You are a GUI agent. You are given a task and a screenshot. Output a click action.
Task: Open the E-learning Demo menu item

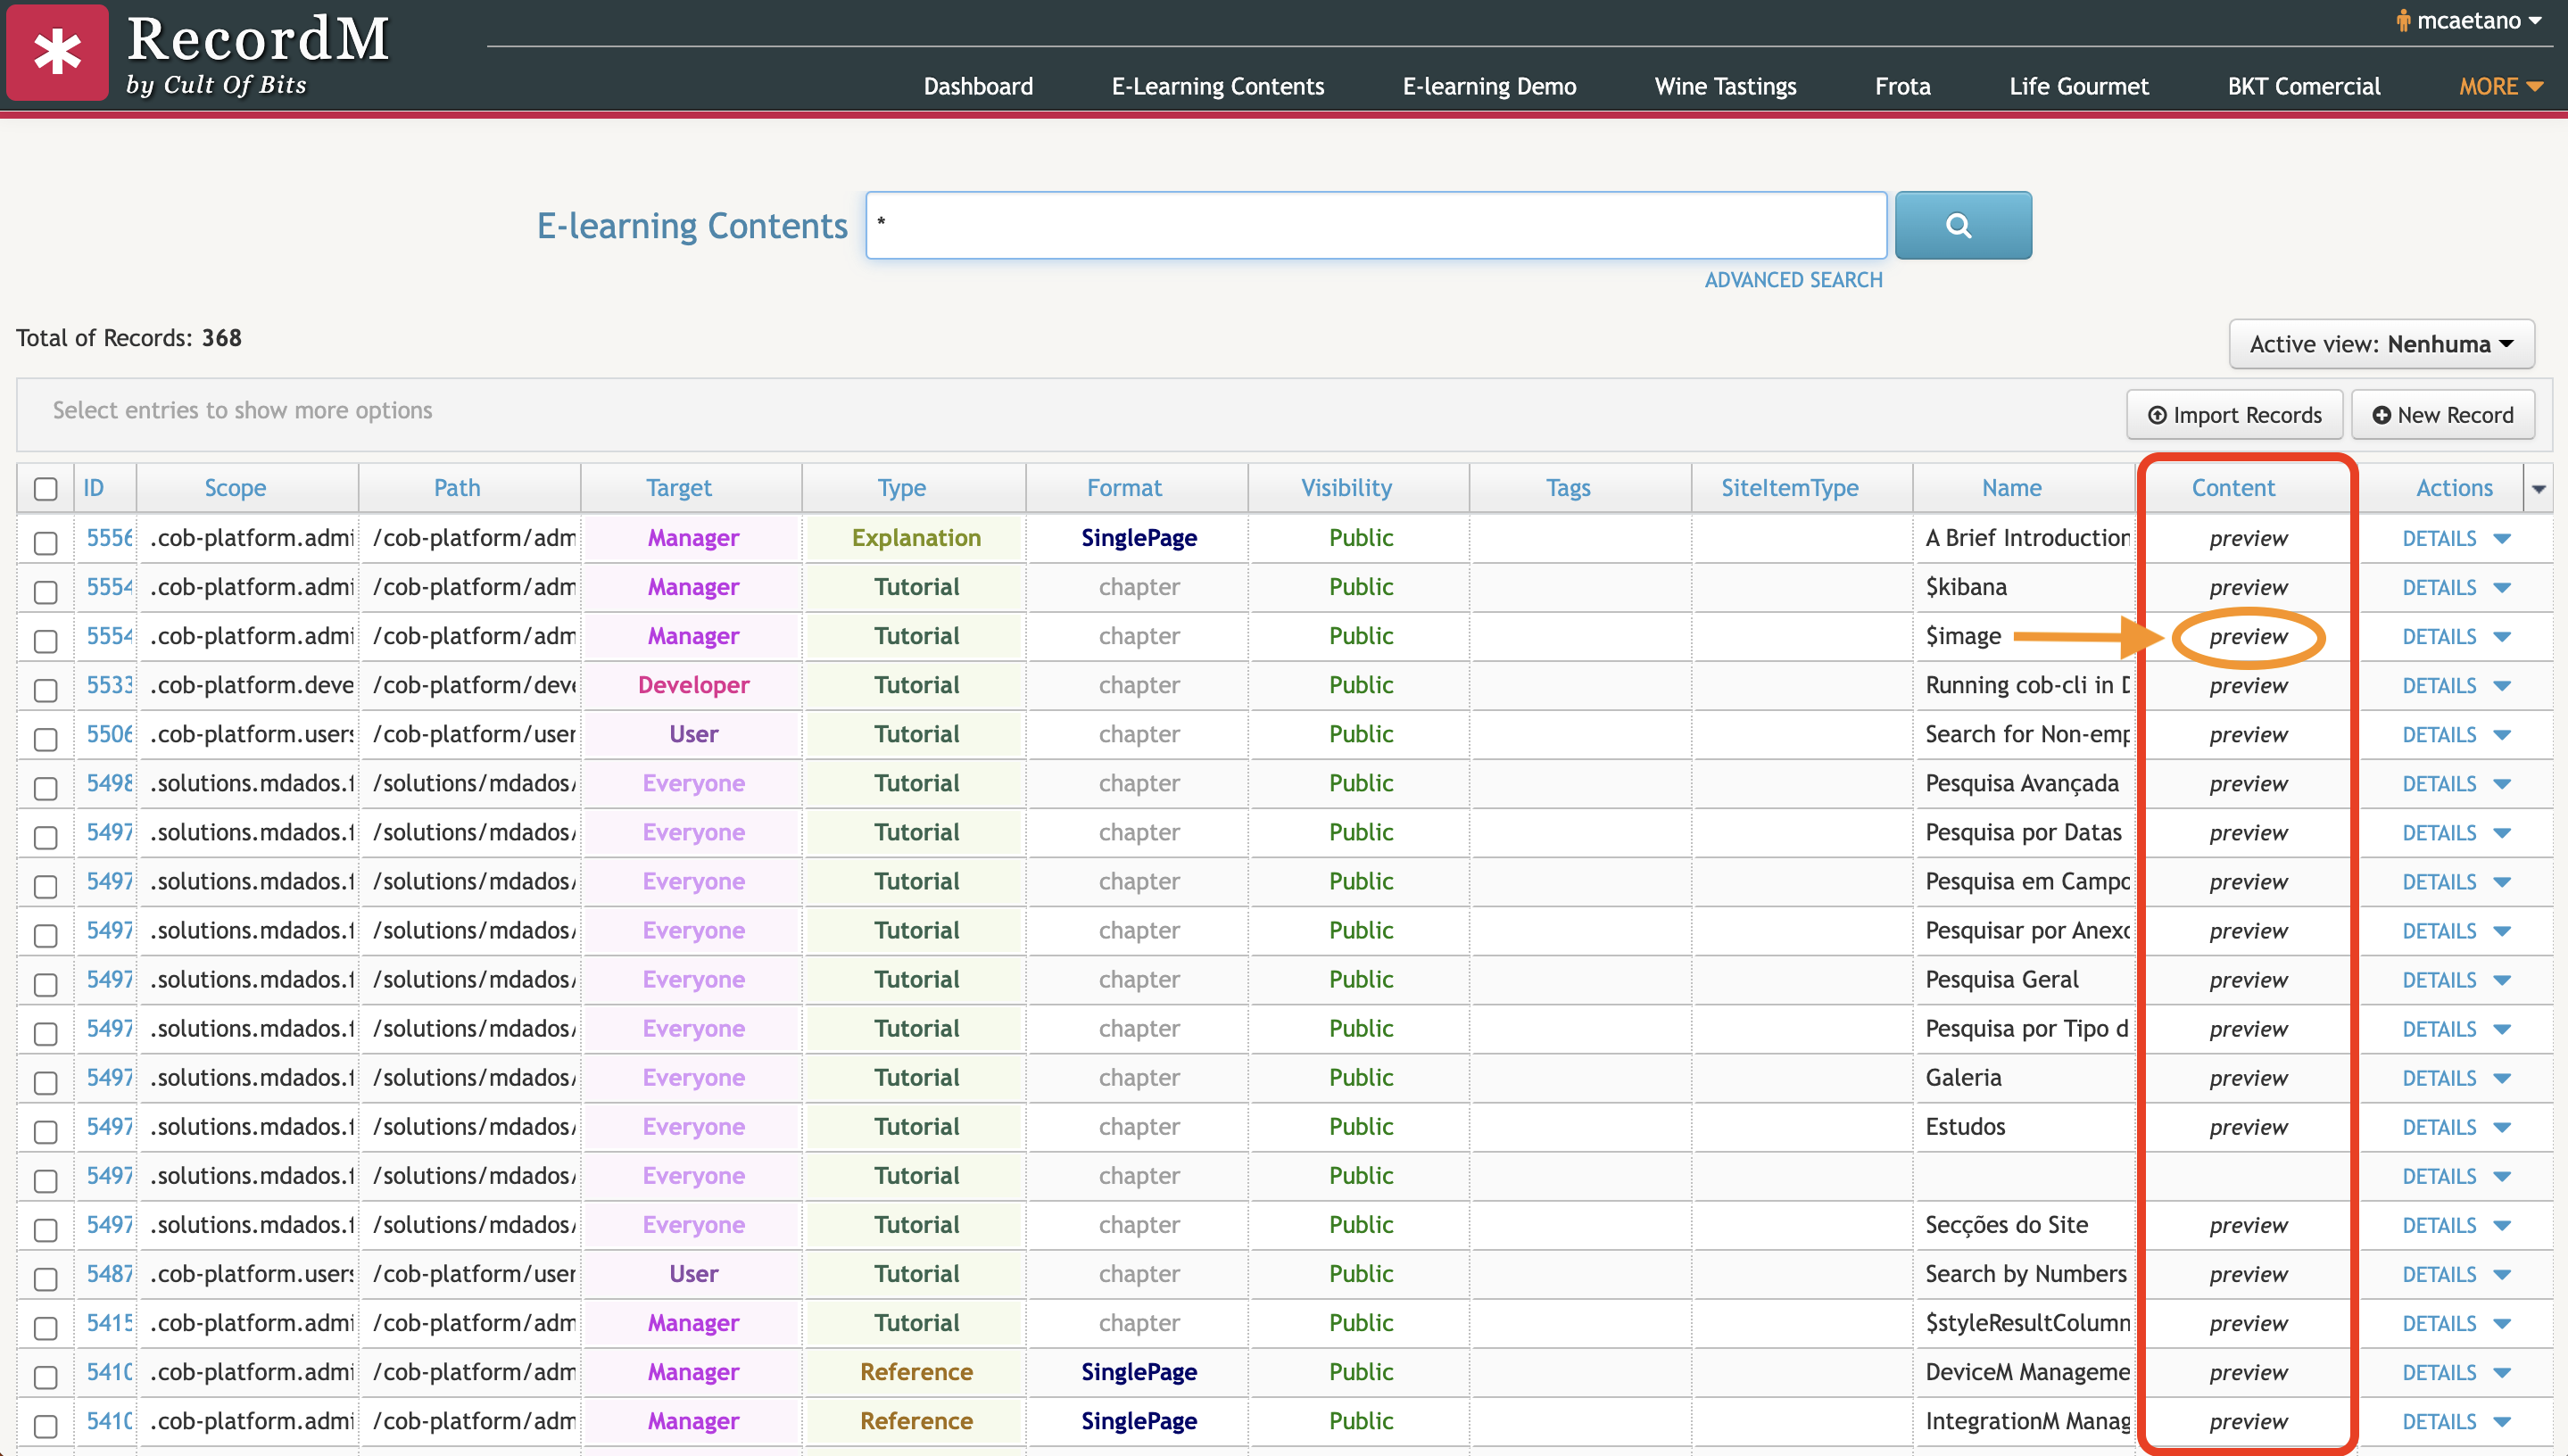pos(1489,86)
